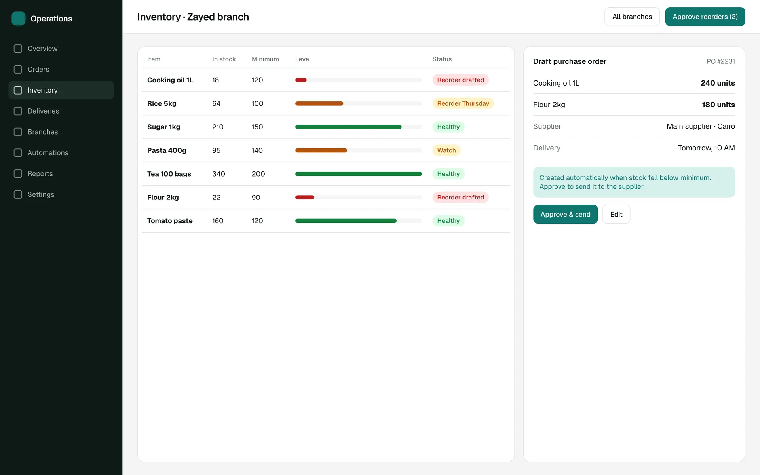Click the In stock column header
This screenshot has width=760, height=475.
[x=224, y=59]
